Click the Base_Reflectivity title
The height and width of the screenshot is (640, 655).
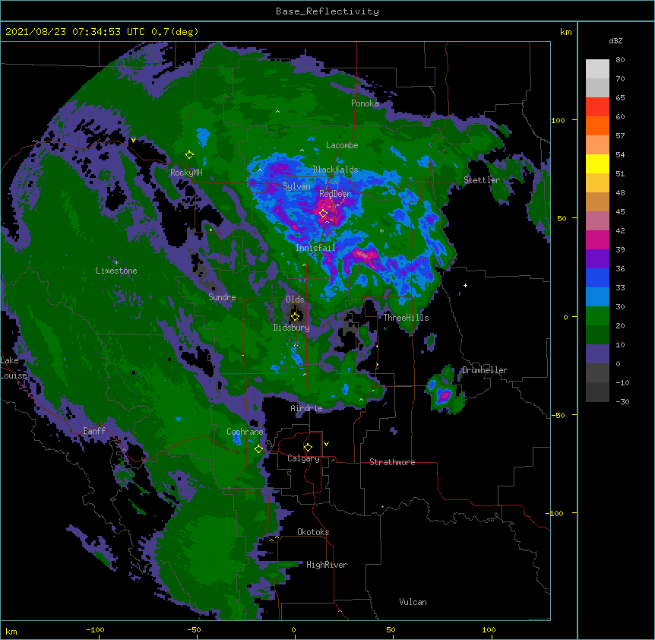327,11
